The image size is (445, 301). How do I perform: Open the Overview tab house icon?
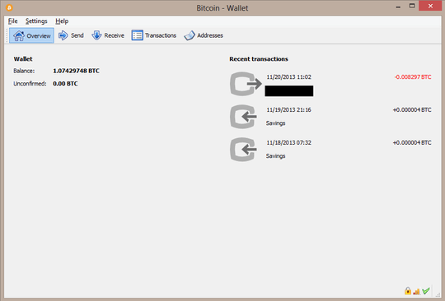pos(19,35)
